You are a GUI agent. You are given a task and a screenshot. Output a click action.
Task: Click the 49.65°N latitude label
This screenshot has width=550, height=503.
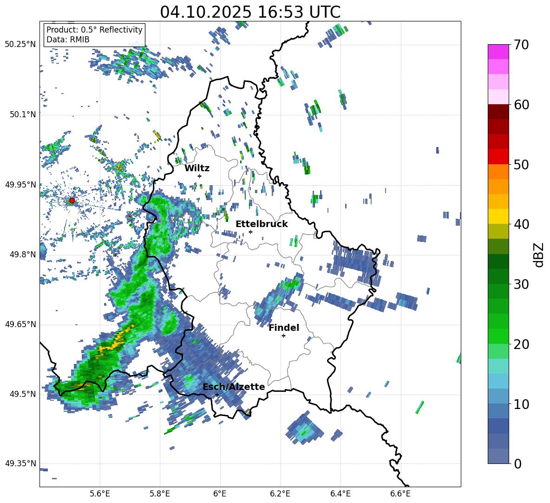point(20,324)
